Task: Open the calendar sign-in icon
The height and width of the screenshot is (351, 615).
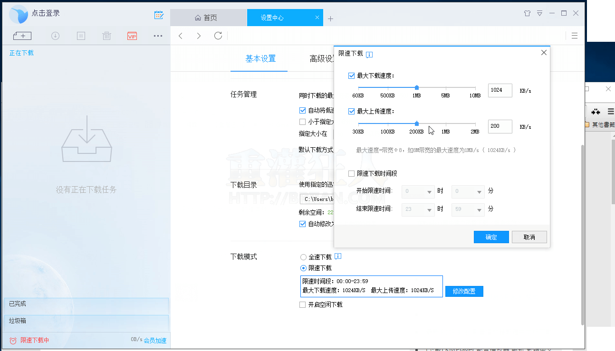Action: (159, 15)
